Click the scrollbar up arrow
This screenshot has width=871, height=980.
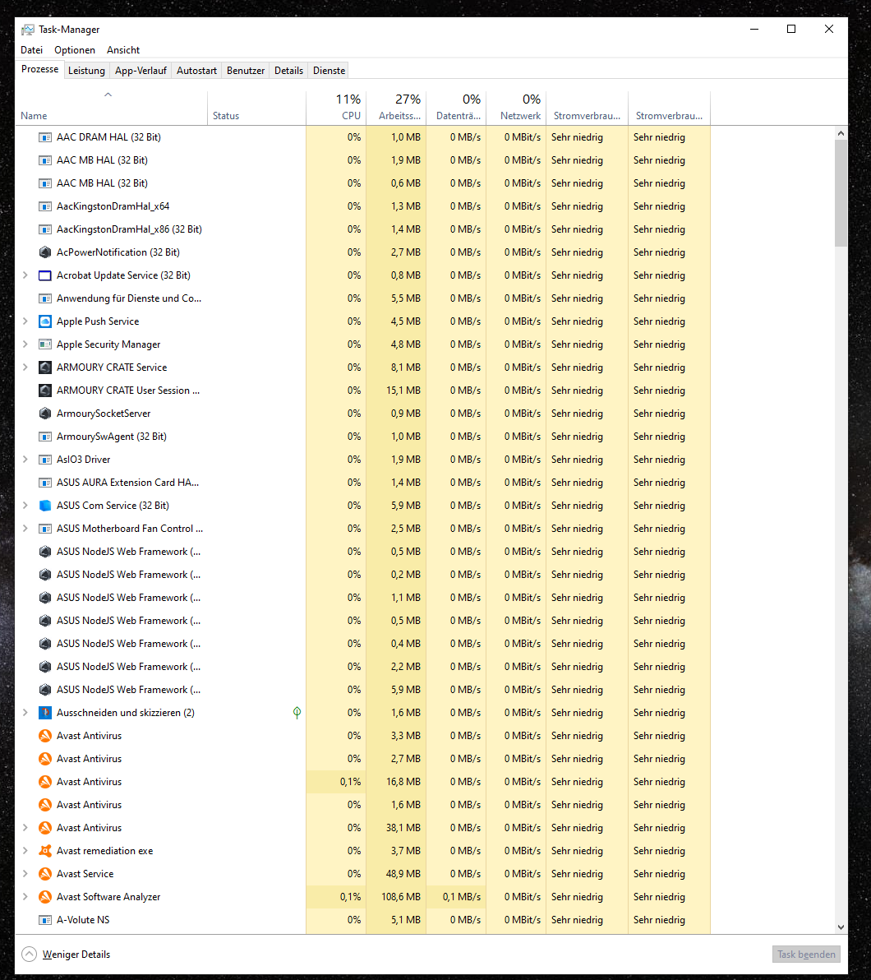[x=841, y=133]
